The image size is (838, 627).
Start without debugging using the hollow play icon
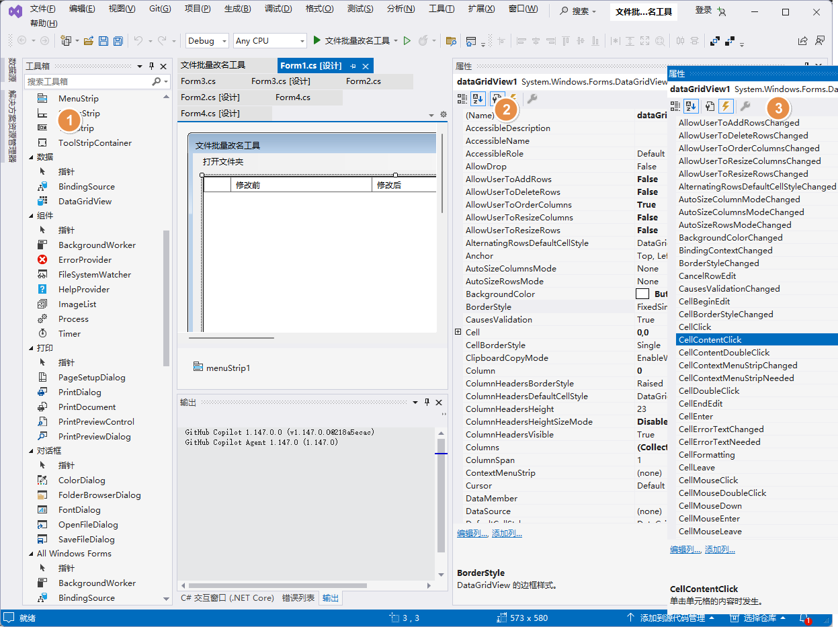(407, 41)
